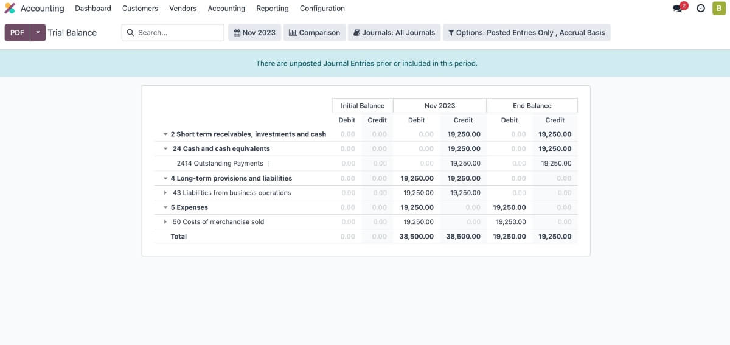This screenshot has width=730, height=345.
Task: Open the user avatar B menu
Action: point(718,9)
